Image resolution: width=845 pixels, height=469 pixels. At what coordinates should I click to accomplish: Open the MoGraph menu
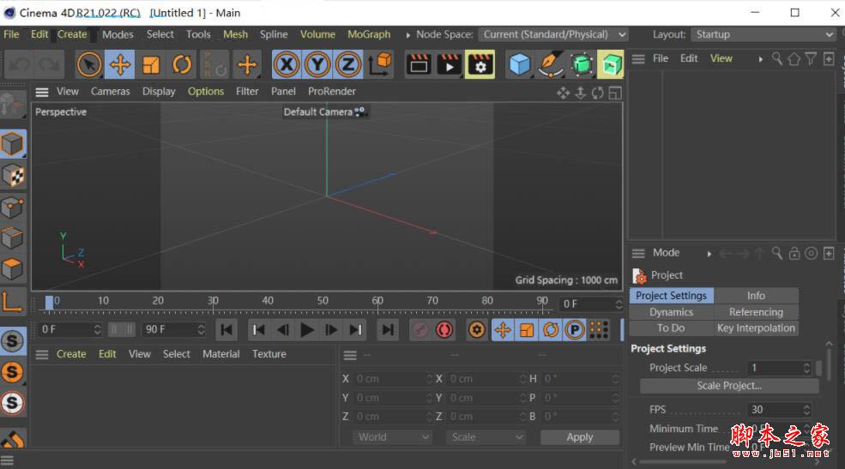[x=369, y=34]
